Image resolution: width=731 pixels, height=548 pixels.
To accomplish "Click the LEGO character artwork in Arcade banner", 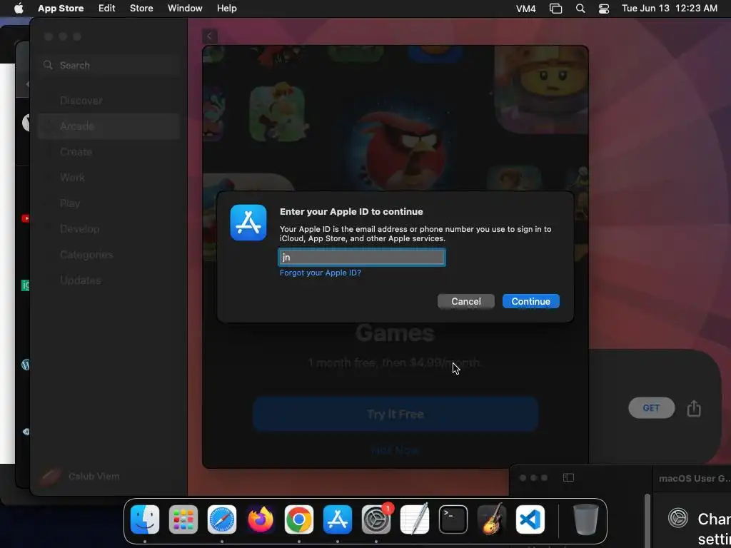I will point(541,89).
